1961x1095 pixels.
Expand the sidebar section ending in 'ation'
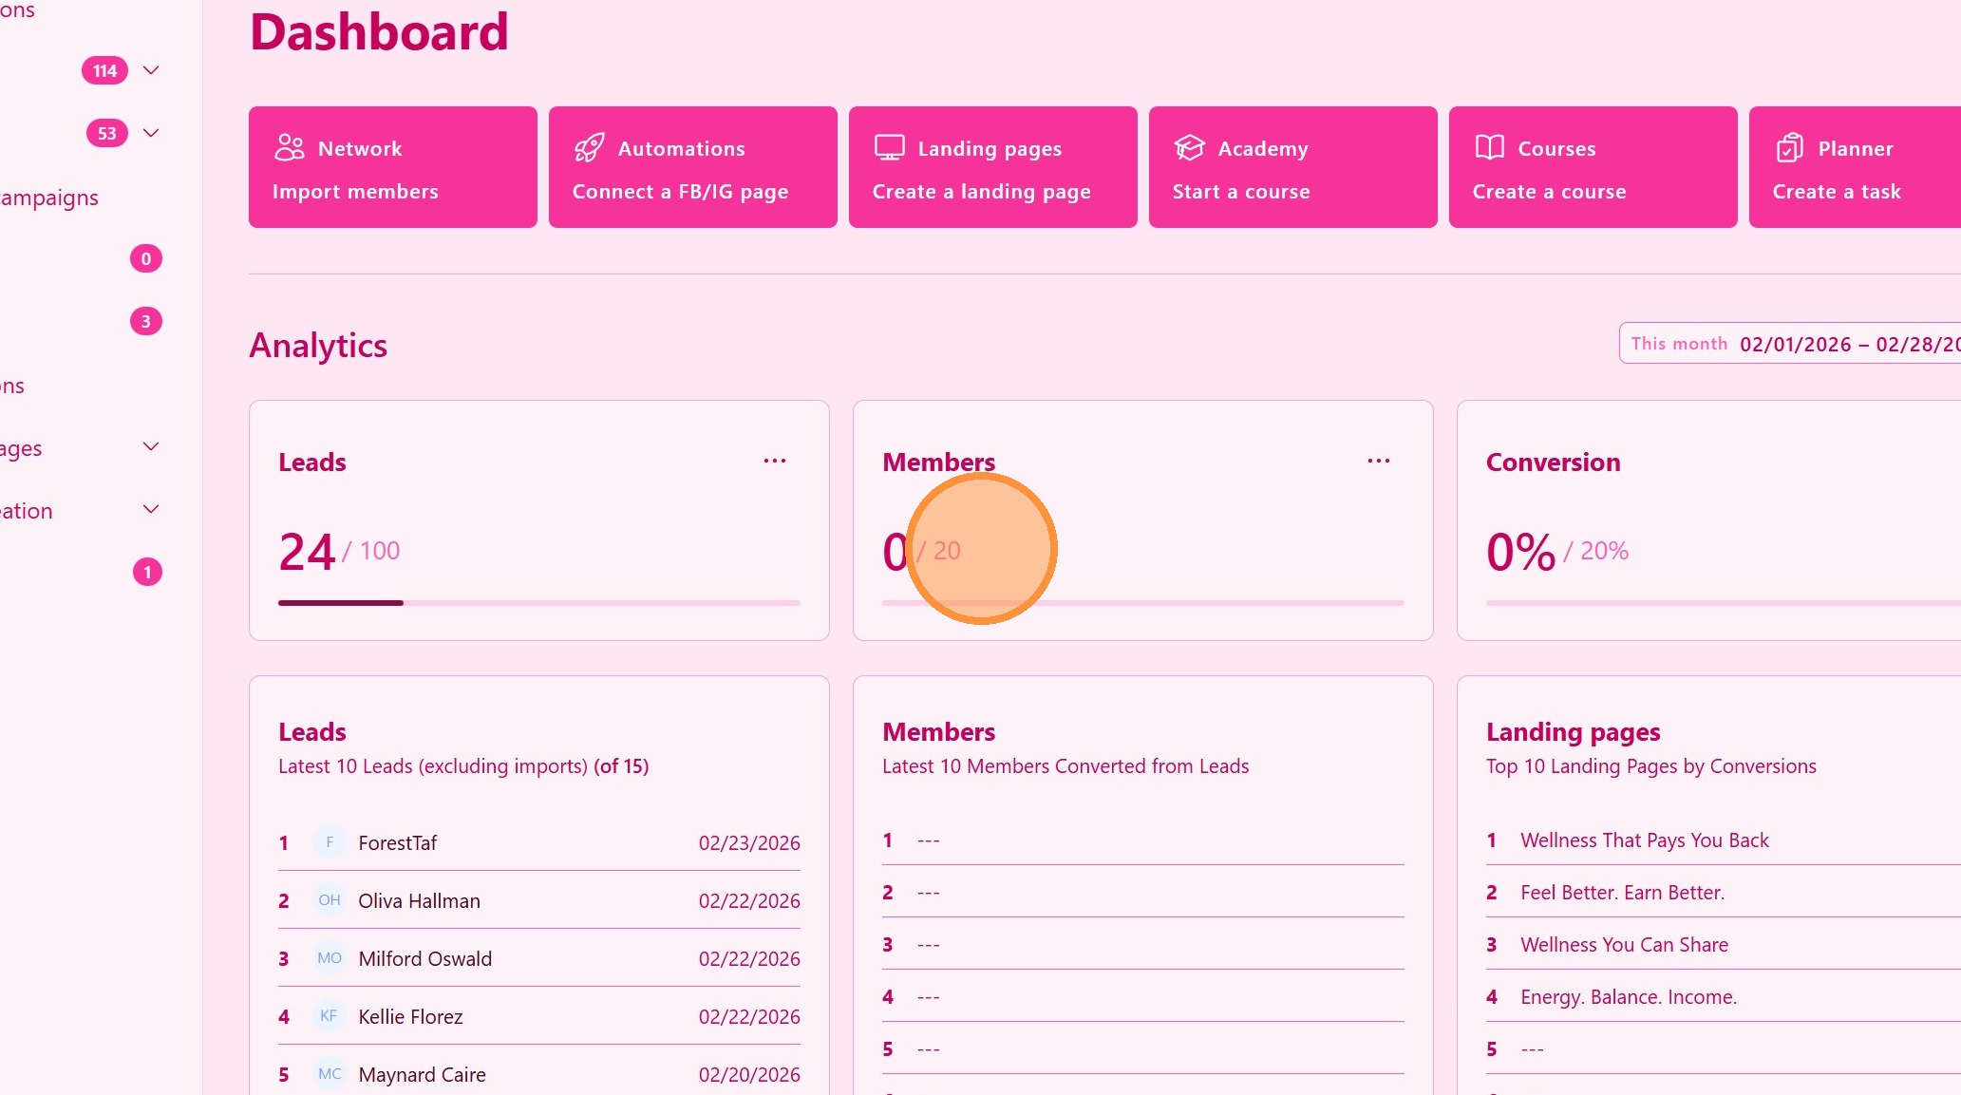pyautogui.click(x=150, y=509)
